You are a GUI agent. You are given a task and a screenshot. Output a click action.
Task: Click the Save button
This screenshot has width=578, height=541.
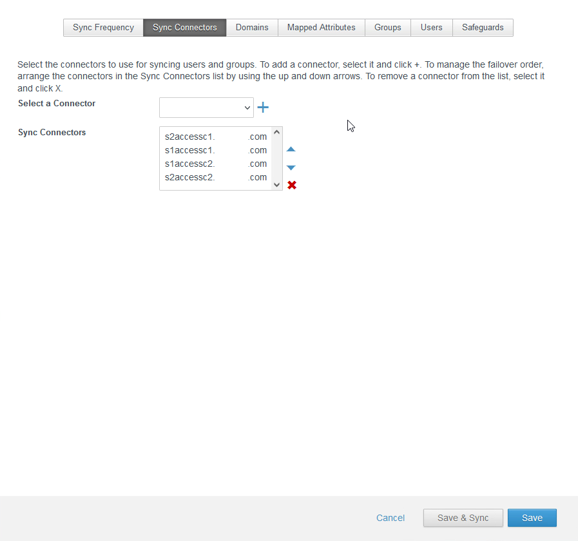(x=532, y=518)
